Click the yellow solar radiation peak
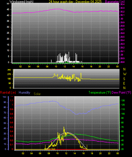This screenshot has height=157, width=132. point(64,127)
